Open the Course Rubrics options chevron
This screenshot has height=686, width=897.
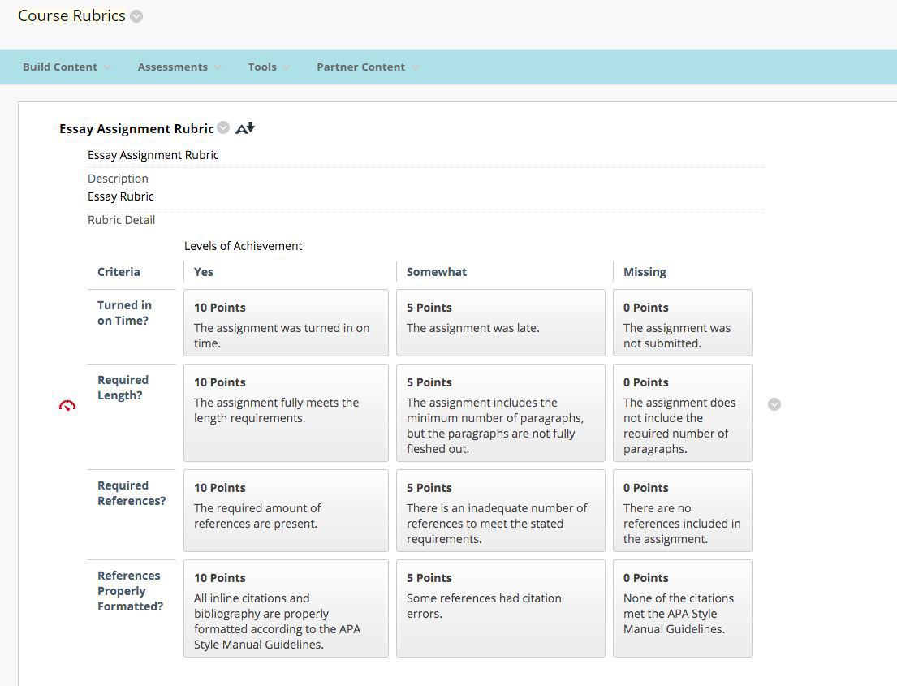pos(136,16)
